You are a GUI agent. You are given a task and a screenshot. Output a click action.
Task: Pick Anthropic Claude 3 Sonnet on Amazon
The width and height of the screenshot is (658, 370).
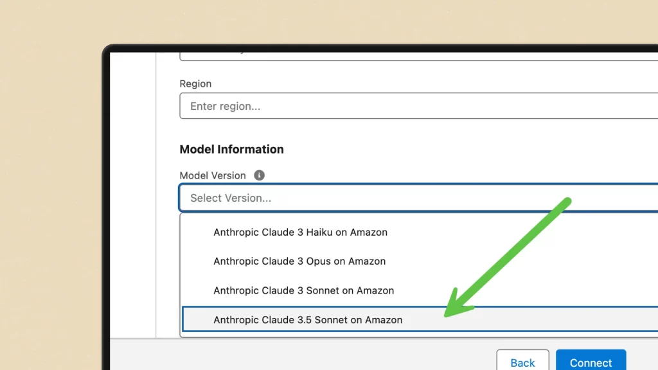(x=303, y=290)
